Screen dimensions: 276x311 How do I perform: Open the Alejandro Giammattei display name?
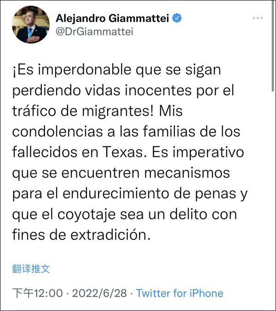pos(112,18)
